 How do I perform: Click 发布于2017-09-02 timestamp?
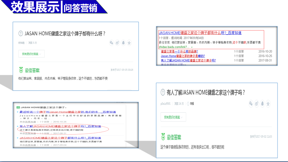261,136
